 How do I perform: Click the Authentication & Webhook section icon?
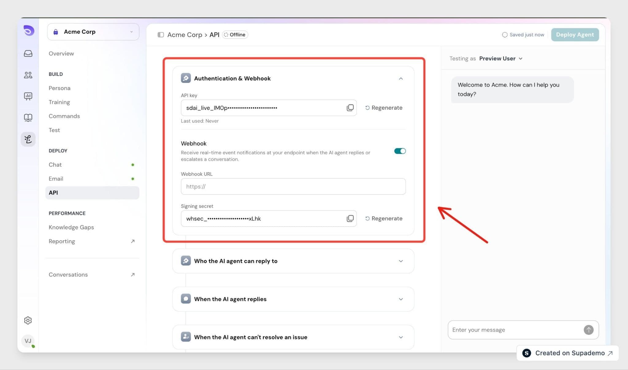click(x=186, y=78)
